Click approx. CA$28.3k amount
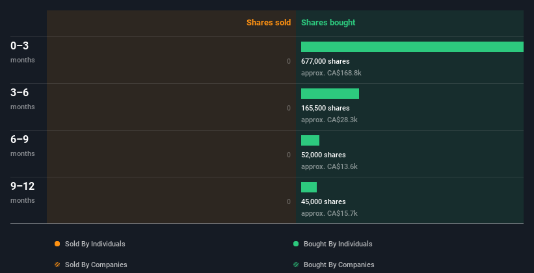This screenshot has width=534, height=273. coord(329,120)
